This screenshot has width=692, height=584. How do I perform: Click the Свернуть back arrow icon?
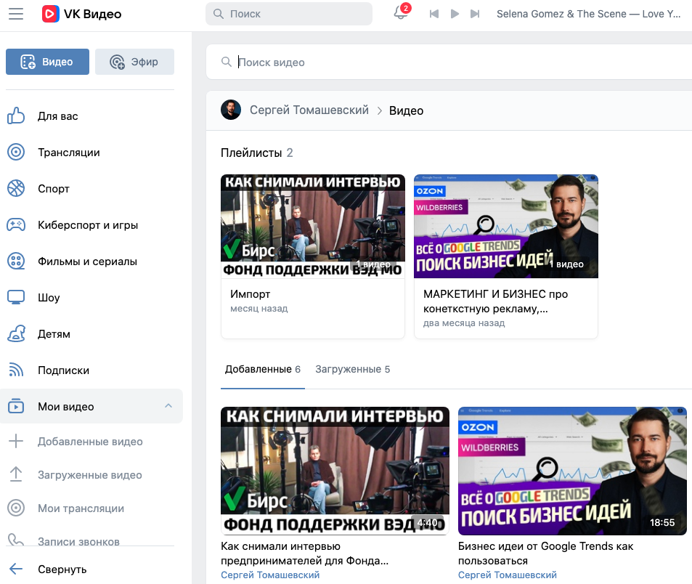(x=16, y=569)
